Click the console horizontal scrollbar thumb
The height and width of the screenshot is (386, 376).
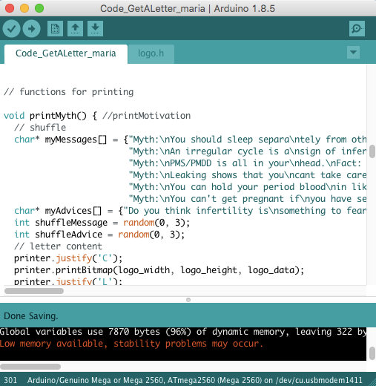(30, 367)
